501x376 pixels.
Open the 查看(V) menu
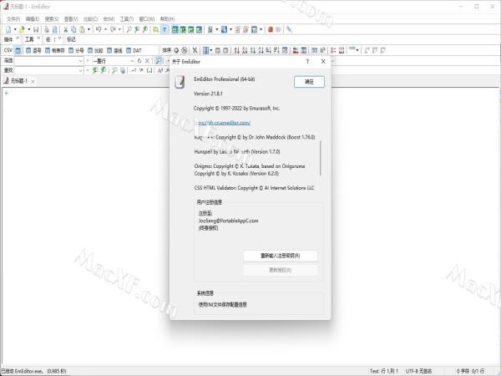click(x=71, y=19)
